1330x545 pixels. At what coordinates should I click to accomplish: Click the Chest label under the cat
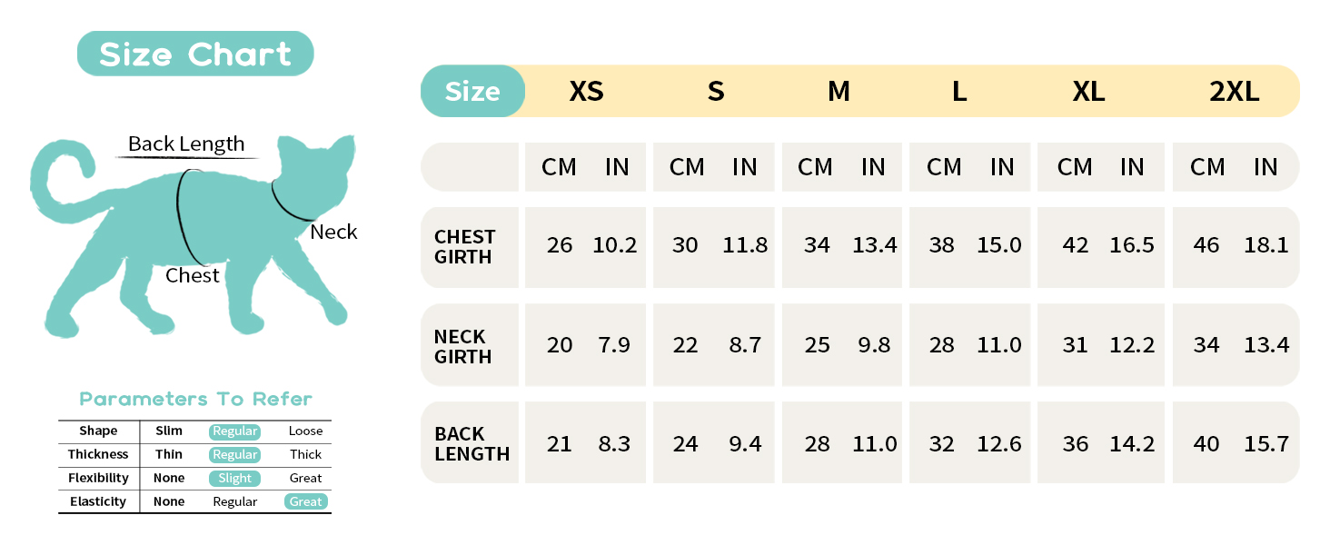tap(193, 275)
